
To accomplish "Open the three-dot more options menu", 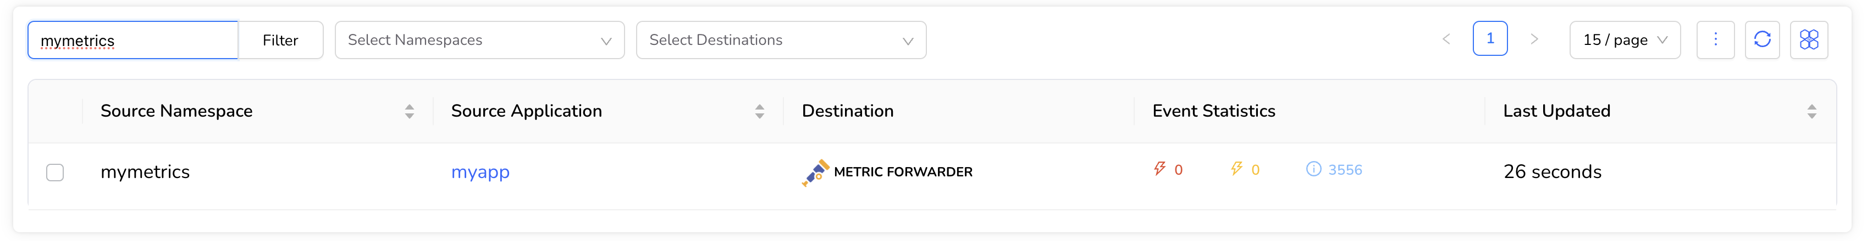I will coord(1715,39).
